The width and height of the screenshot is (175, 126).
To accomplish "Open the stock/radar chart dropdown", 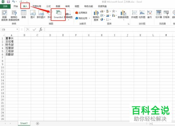I will [x=114, y=11].
